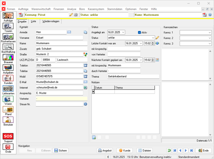Click the Buchhaltung sidebar icon
This screenshot has width=214, height=159.
(8, 47)
